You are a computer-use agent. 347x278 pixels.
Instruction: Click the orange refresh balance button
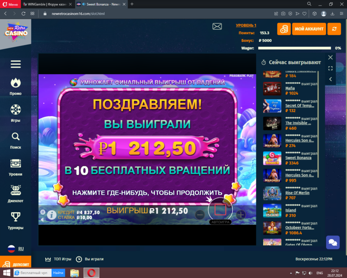[334, 29]
